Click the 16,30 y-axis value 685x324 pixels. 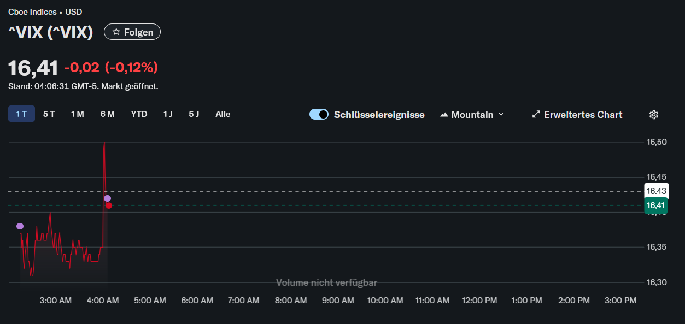(x=657, y=282)
